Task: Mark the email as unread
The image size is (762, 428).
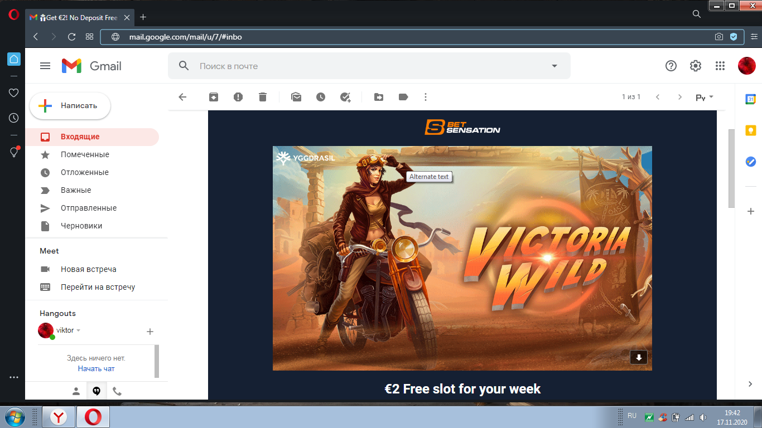Action: click(x=296, y=97)
